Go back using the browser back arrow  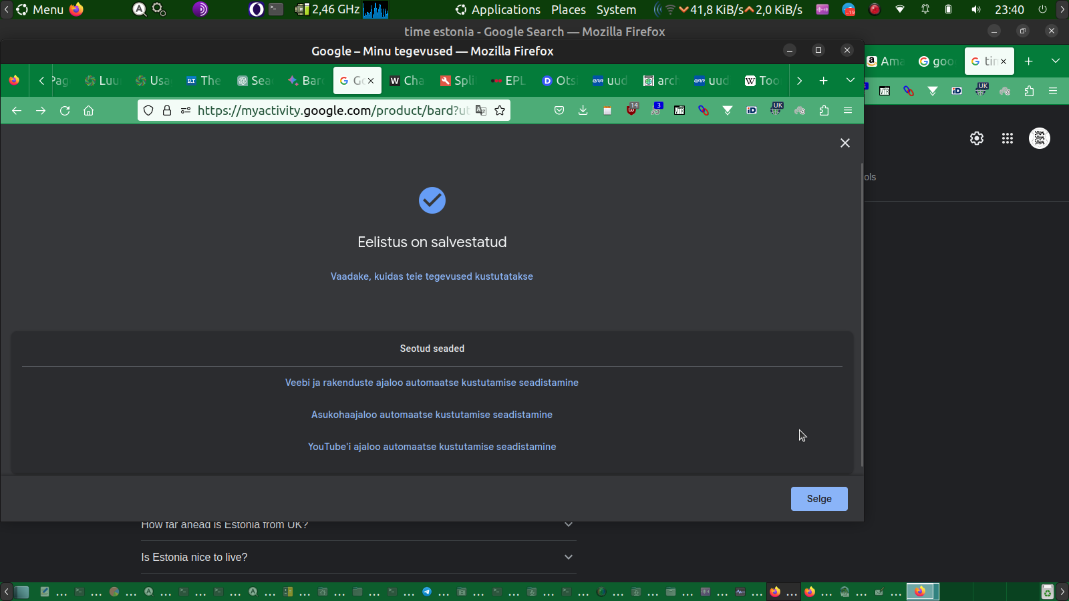(x=17, y=111)
